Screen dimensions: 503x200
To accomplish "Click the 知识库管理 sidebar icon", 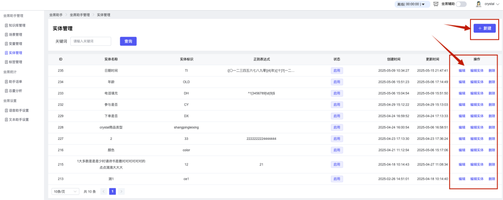I will point(6,26).
